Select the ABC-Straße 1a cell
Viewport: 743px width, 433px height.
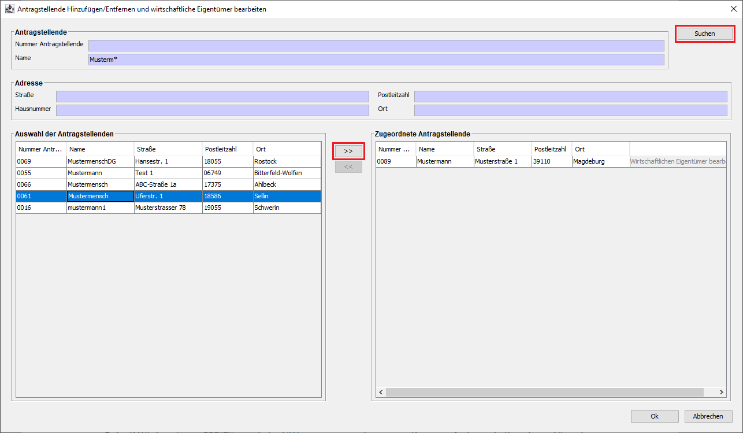click(169, 185)
